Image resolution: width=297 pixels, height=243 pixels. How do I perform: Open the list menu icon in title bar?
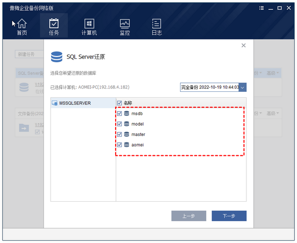pyautogui.click(x=261, y=8)
